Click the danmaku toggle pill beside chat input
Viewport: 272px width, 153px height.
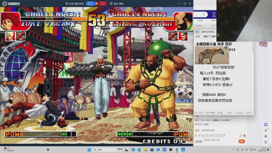tap(199, 141)
